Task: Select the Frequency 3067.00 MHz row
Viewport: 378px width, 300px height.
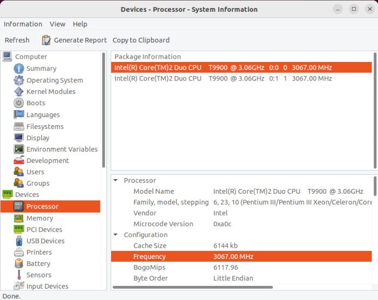Action: tap(241, 256)
